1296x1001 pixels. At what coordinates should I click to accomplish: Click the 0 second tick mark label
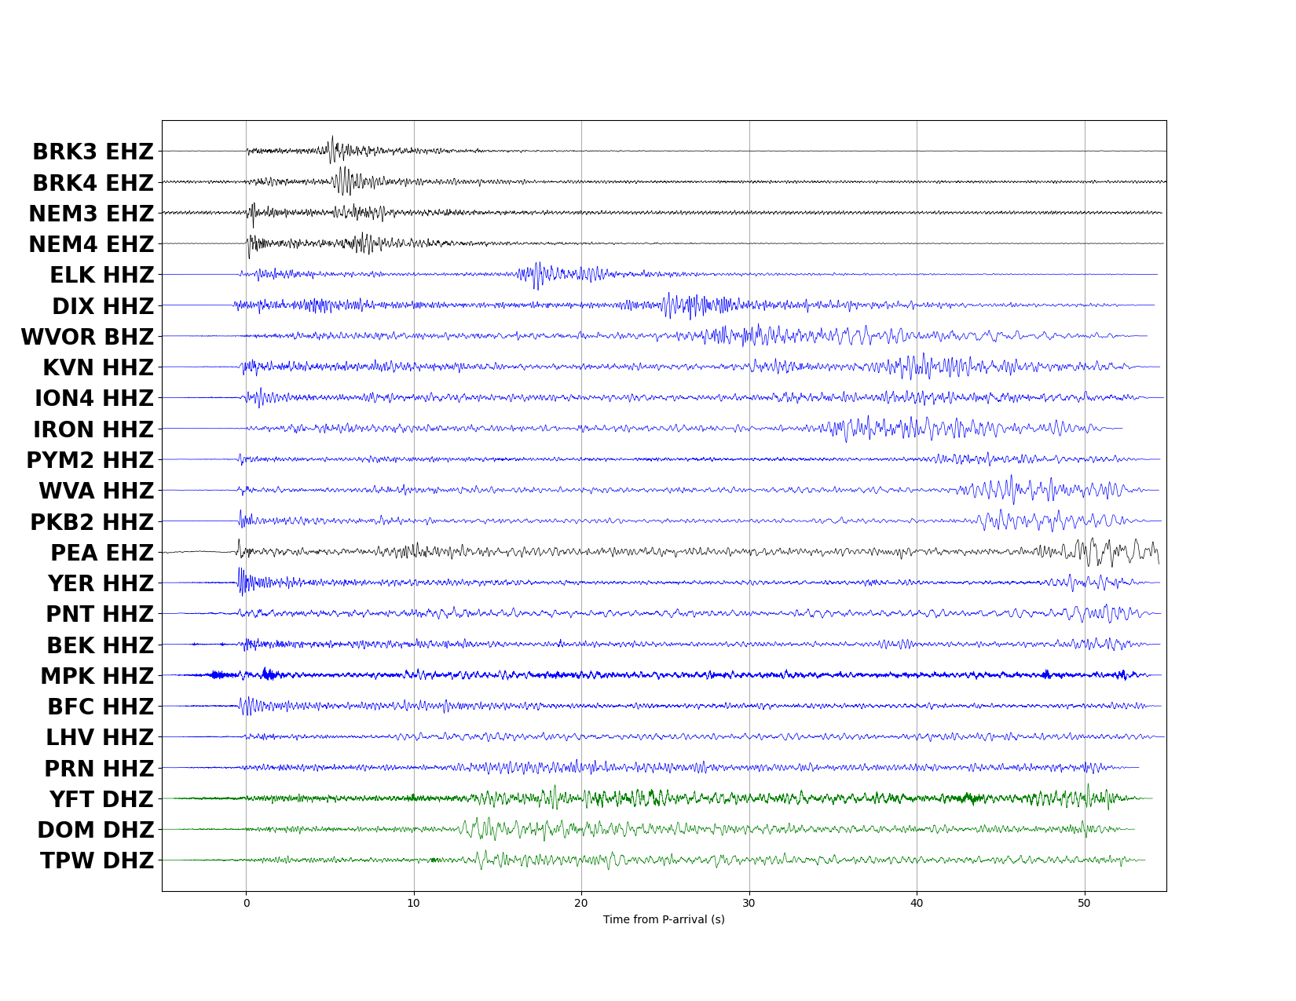[x=246, y=904]
